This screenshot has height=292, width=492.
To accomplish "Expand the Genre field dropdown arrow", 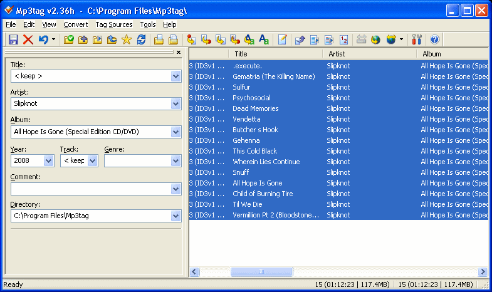I will coord(175,161).
